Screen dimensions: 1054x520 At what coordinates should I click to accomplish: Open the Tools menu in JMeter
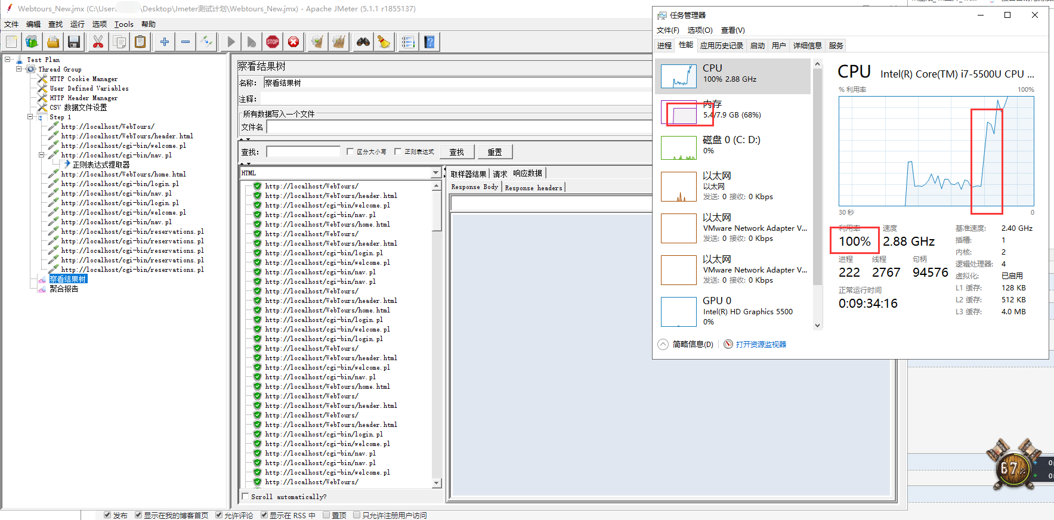tap(124, 24)
